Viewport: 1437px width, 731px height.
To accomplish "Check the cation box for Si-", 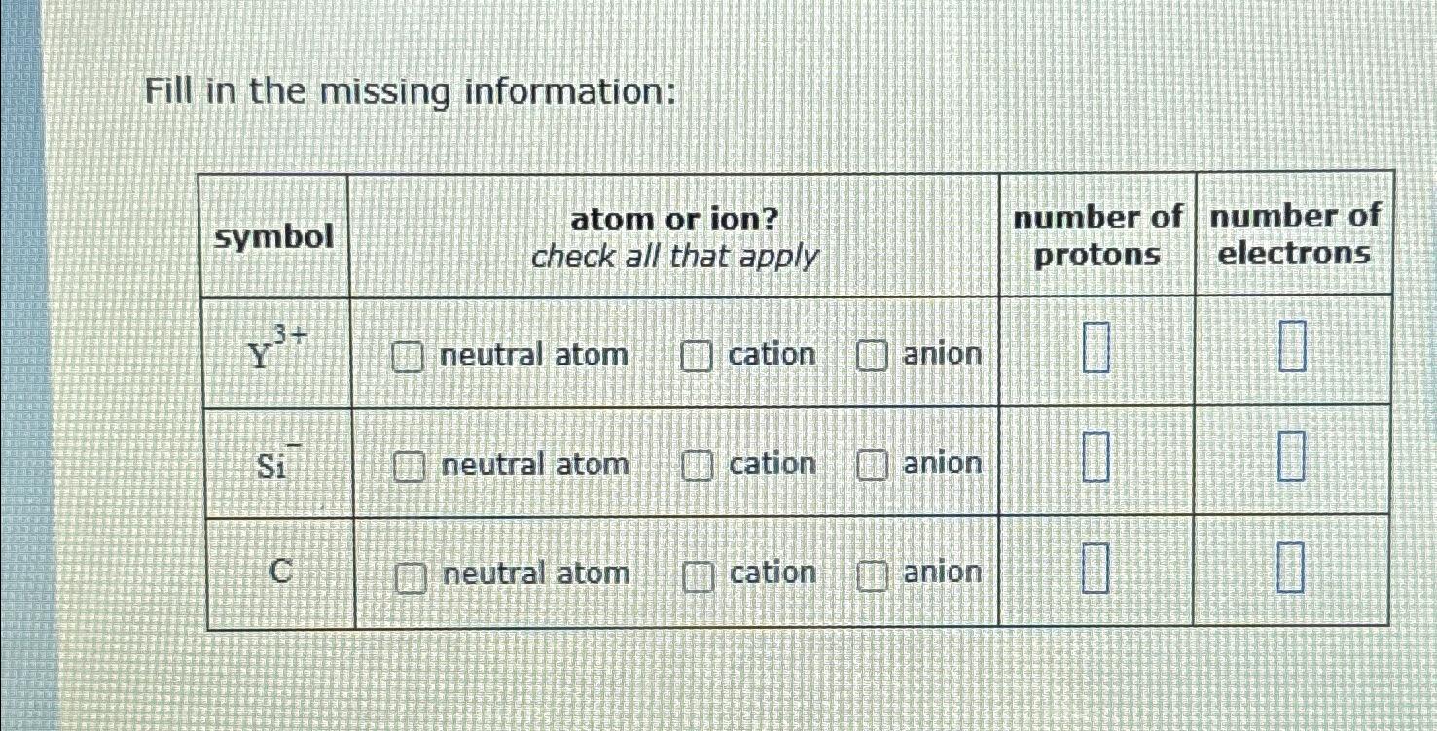I will coord(697,465).
